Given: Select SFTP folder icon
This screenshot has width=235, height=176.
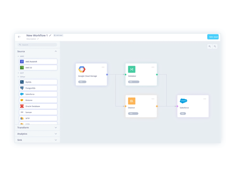Looking at the screenshot, I should tap(22, 118).
